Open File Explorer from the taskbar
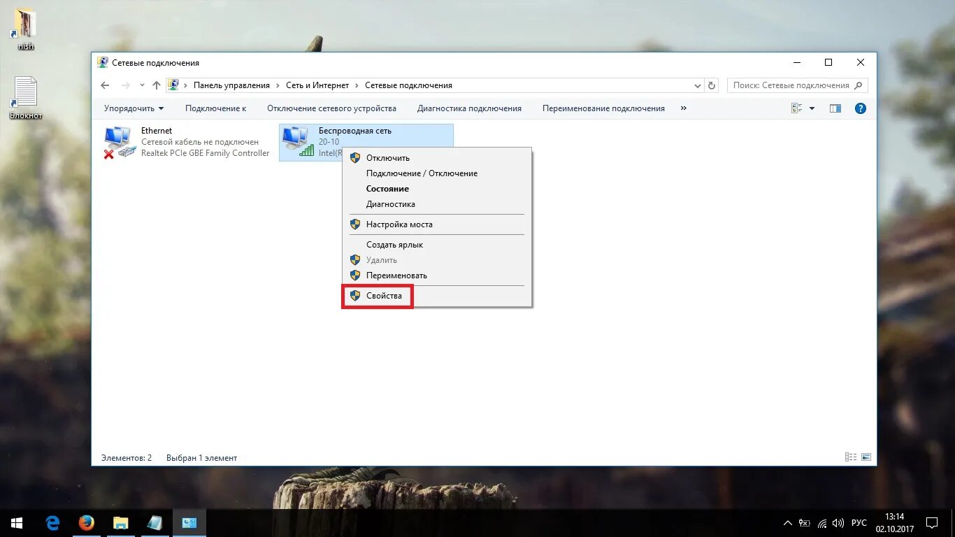The image size is (955, 537). coord(121,523)
